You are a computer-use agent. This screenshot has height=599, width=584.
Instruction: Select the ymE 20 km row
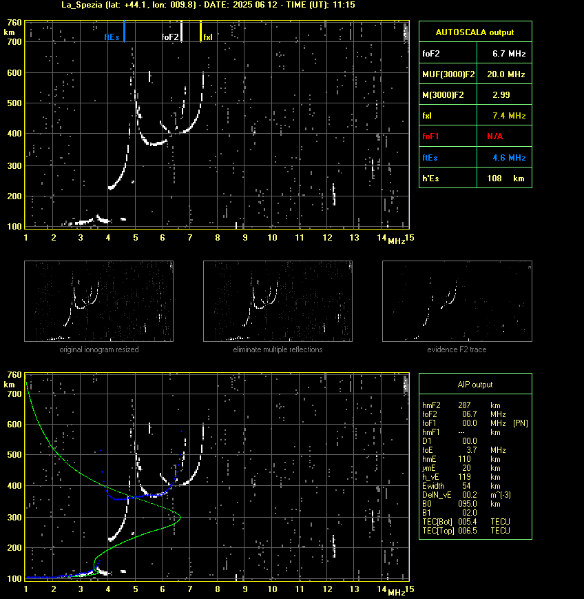point(461,468)
